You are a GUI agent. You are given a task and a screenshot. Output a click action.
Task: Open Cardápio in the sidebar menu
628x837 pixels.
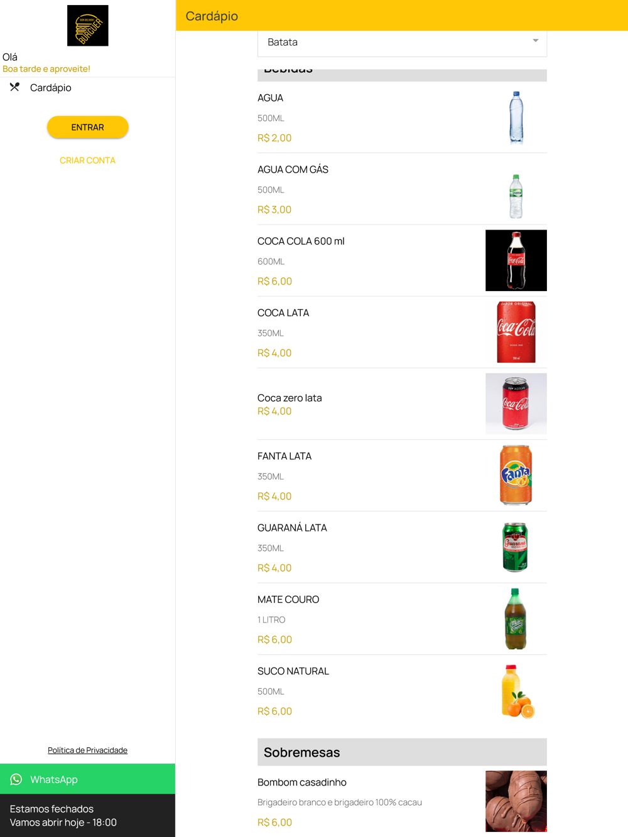click(51, 88)
